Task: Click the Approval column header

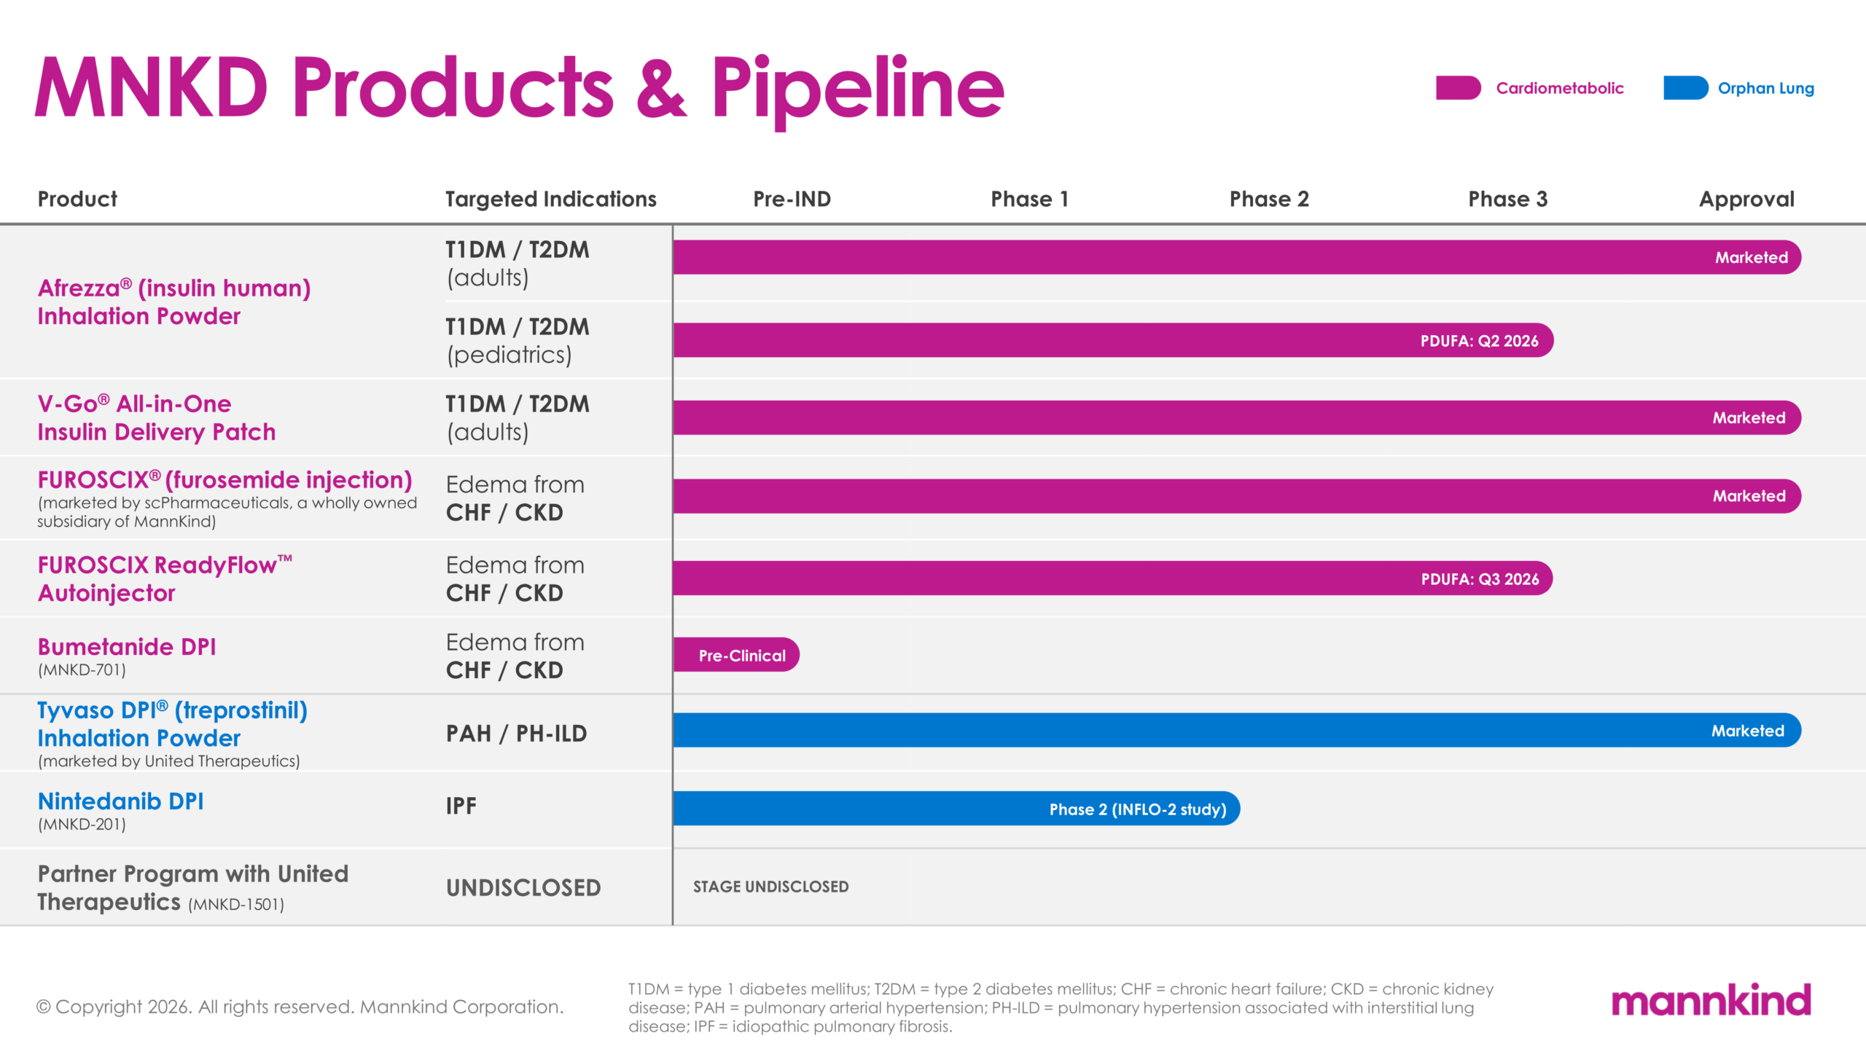Action: click(x=1746, y=199)
